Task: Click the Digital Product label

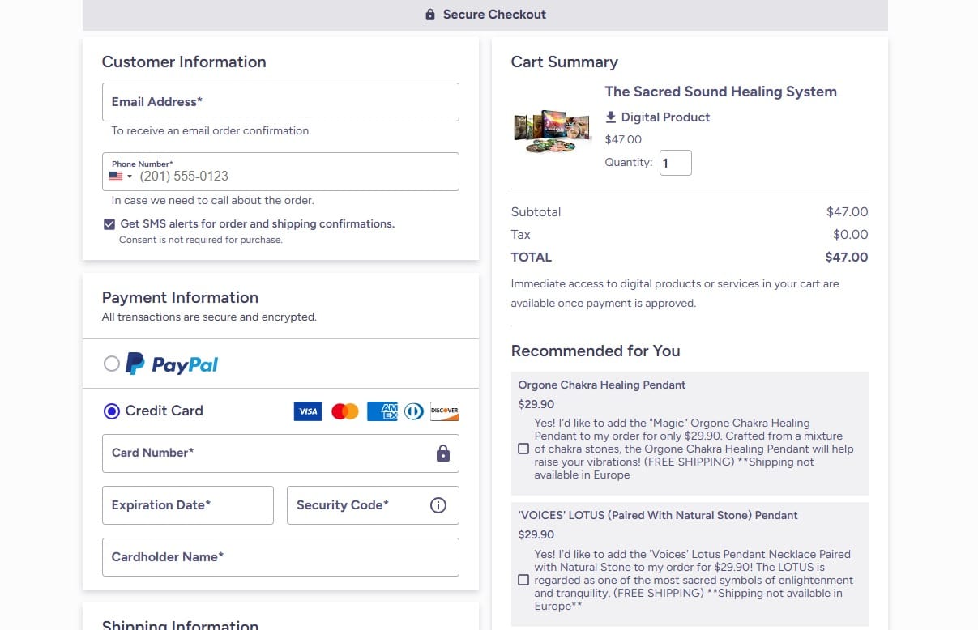Action: 665,117
